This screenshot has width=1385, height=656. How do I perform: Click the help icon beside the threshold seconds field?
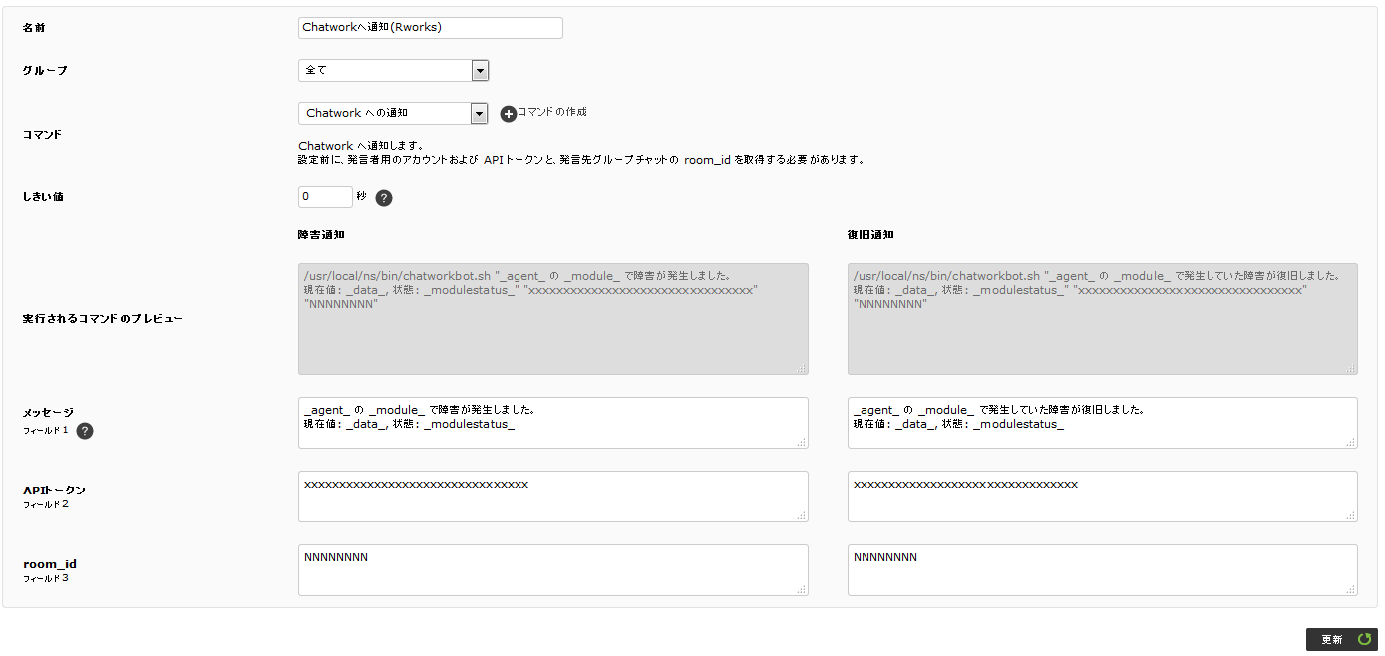point(384,198)
